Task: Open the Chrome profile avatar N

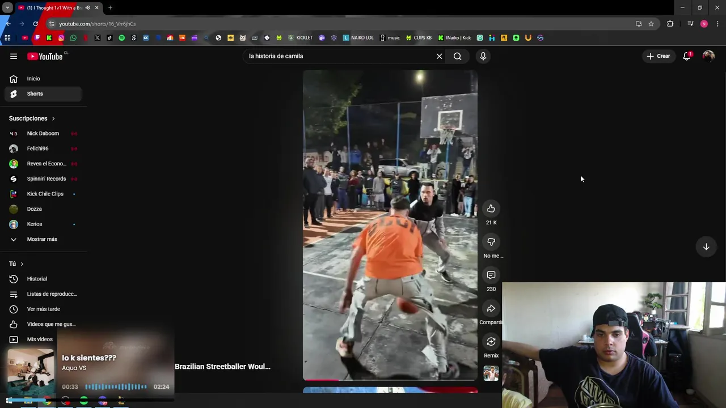Action: coord(704,24)
